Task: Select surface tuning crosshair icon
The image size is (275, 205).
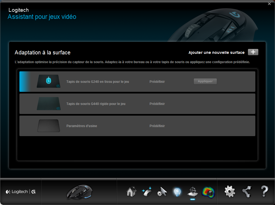Action: 192,192
